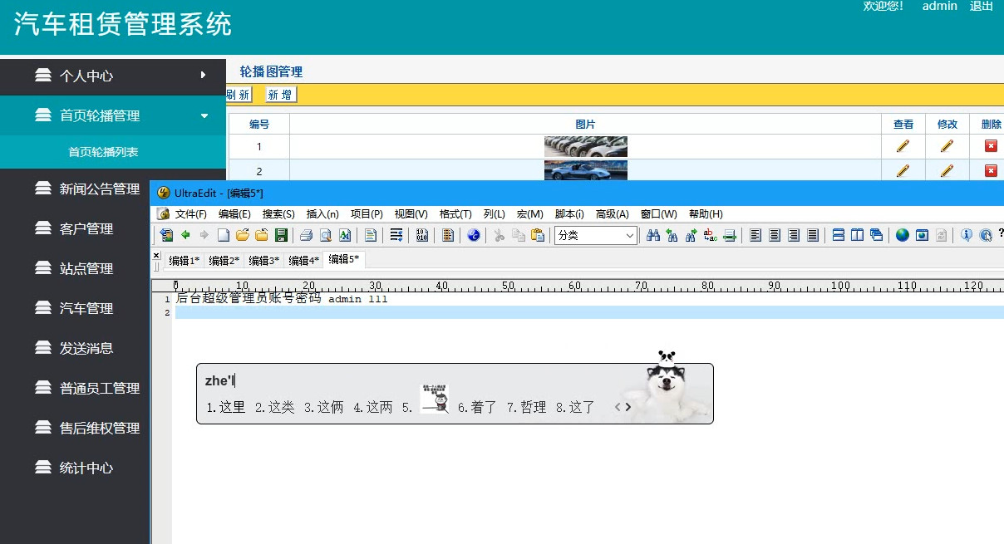
Task: Click the align left paragraph icon
Action: click(755, 235)
